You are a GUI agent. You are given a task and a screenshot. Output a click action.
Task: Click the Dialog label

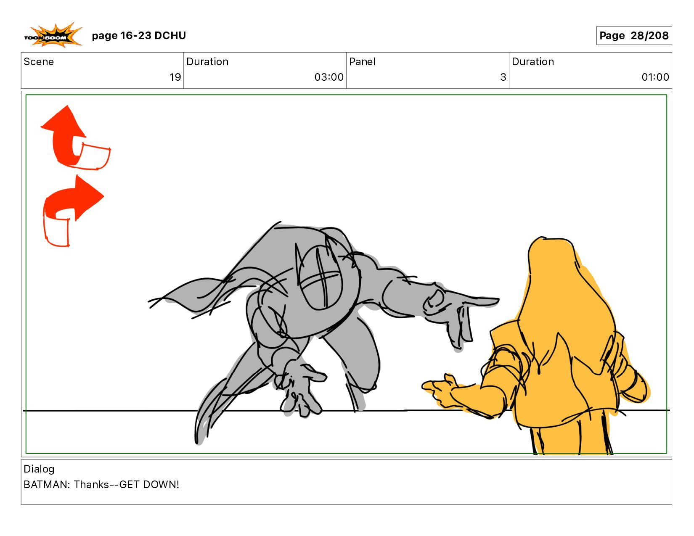(x=39, y=469)
